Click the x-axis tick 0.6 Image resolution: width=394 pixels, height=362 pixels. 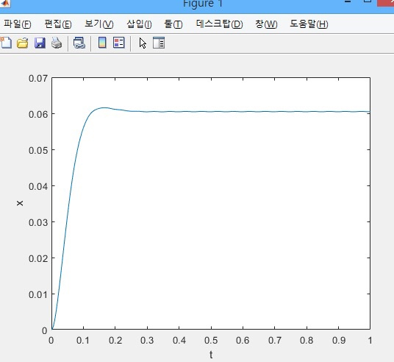click(243, 341)
